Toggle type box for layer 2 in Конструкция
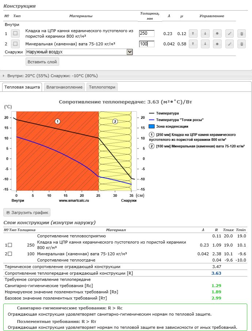The image size is (252, 331). point(15,44)
